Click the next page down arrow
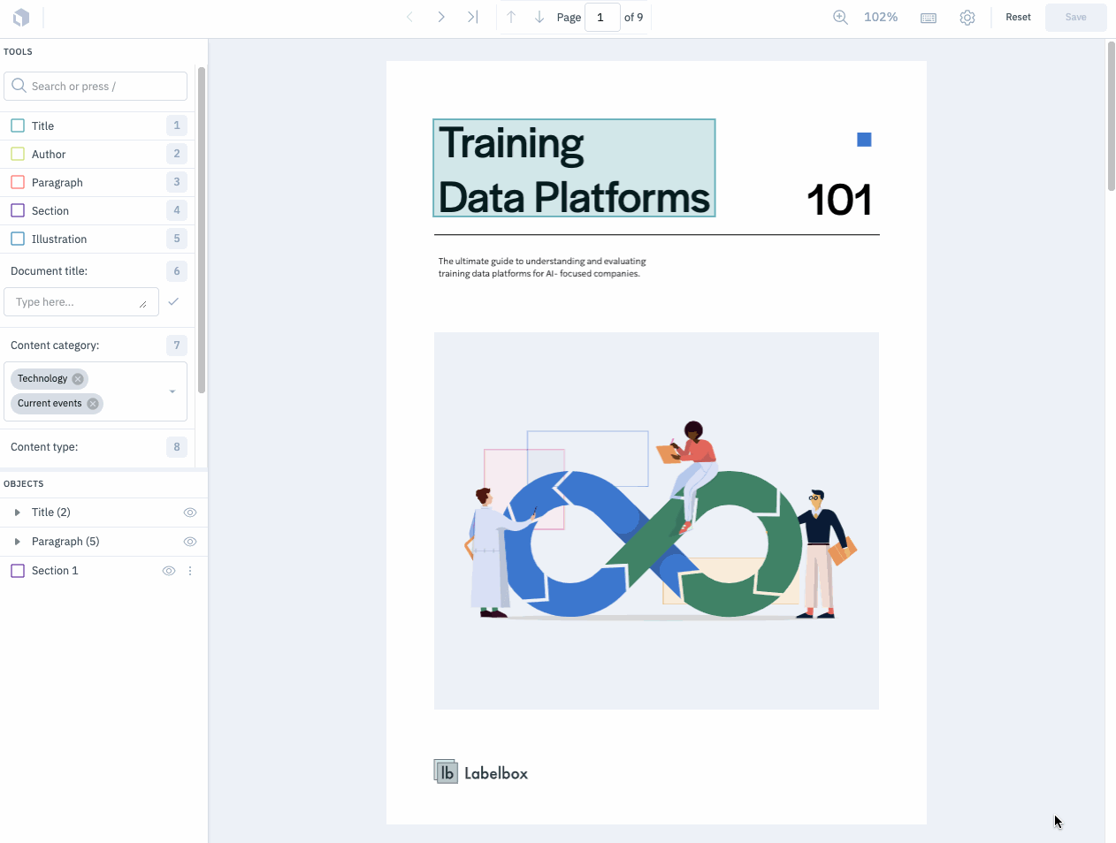The height and width of the screenshot is (843, 1116). click(539, 17)
